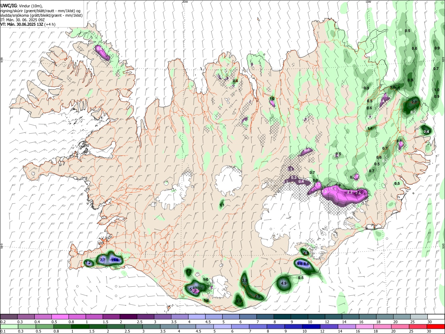
Task: Click the darkest purple swatch labeled 2 in the top legend row
Action: [128, 317]
